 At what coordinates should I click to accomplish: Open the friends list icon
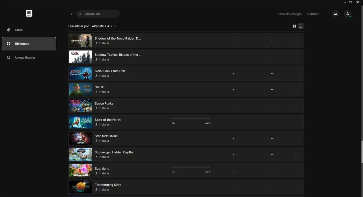336,14
